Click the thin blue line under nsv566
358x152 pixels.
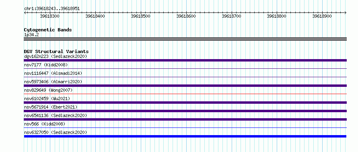click(x=185, y=127)
